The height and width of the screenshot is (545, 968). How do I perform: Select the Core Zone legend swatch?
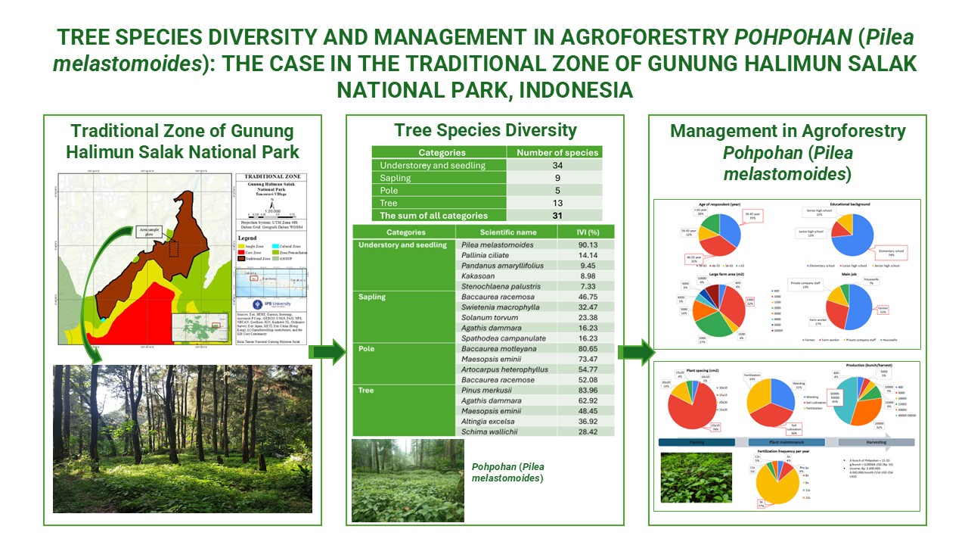[x=241, y=253]
